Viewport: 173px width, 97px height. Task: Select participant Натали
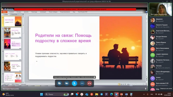(161, 67)
